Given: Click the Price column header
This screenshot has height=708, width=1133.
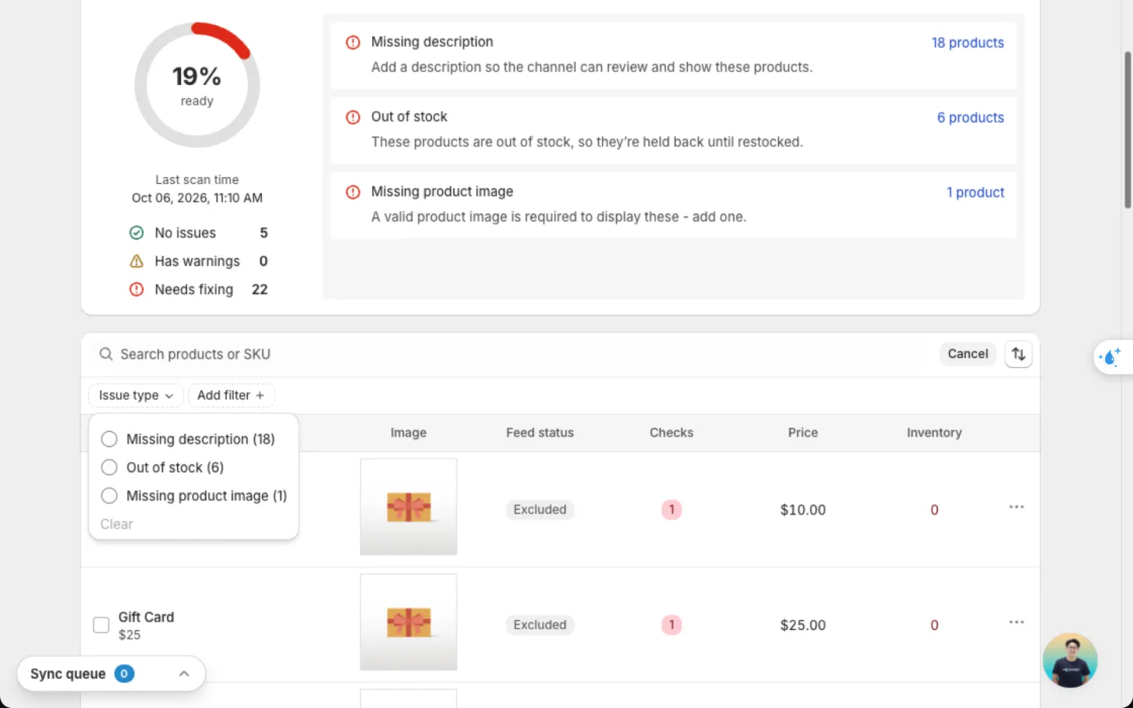Looking at the screenshot, I should 803,433.
